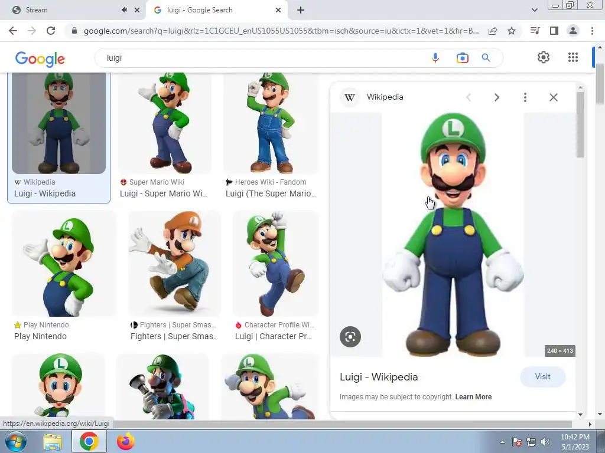Use Lens search inside the preview image
Viewport: 605px width, 453px height.
350,337
